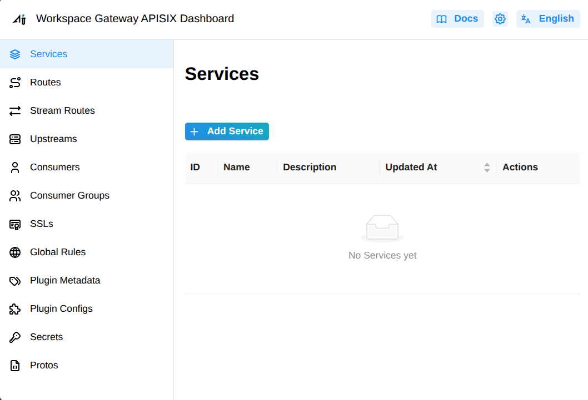Sort by Updated At using the arrows
The image size is (588, 400).
(487, 168)
